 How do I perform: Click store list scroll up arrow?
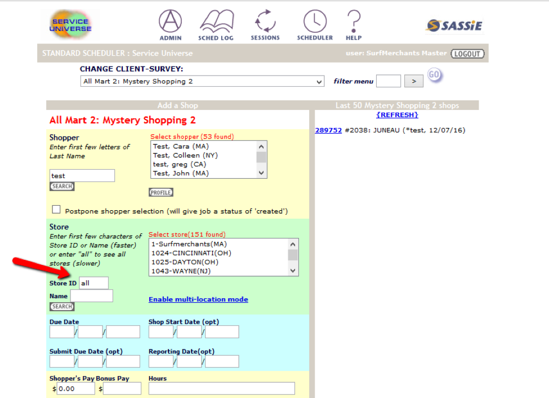point(293,245)
